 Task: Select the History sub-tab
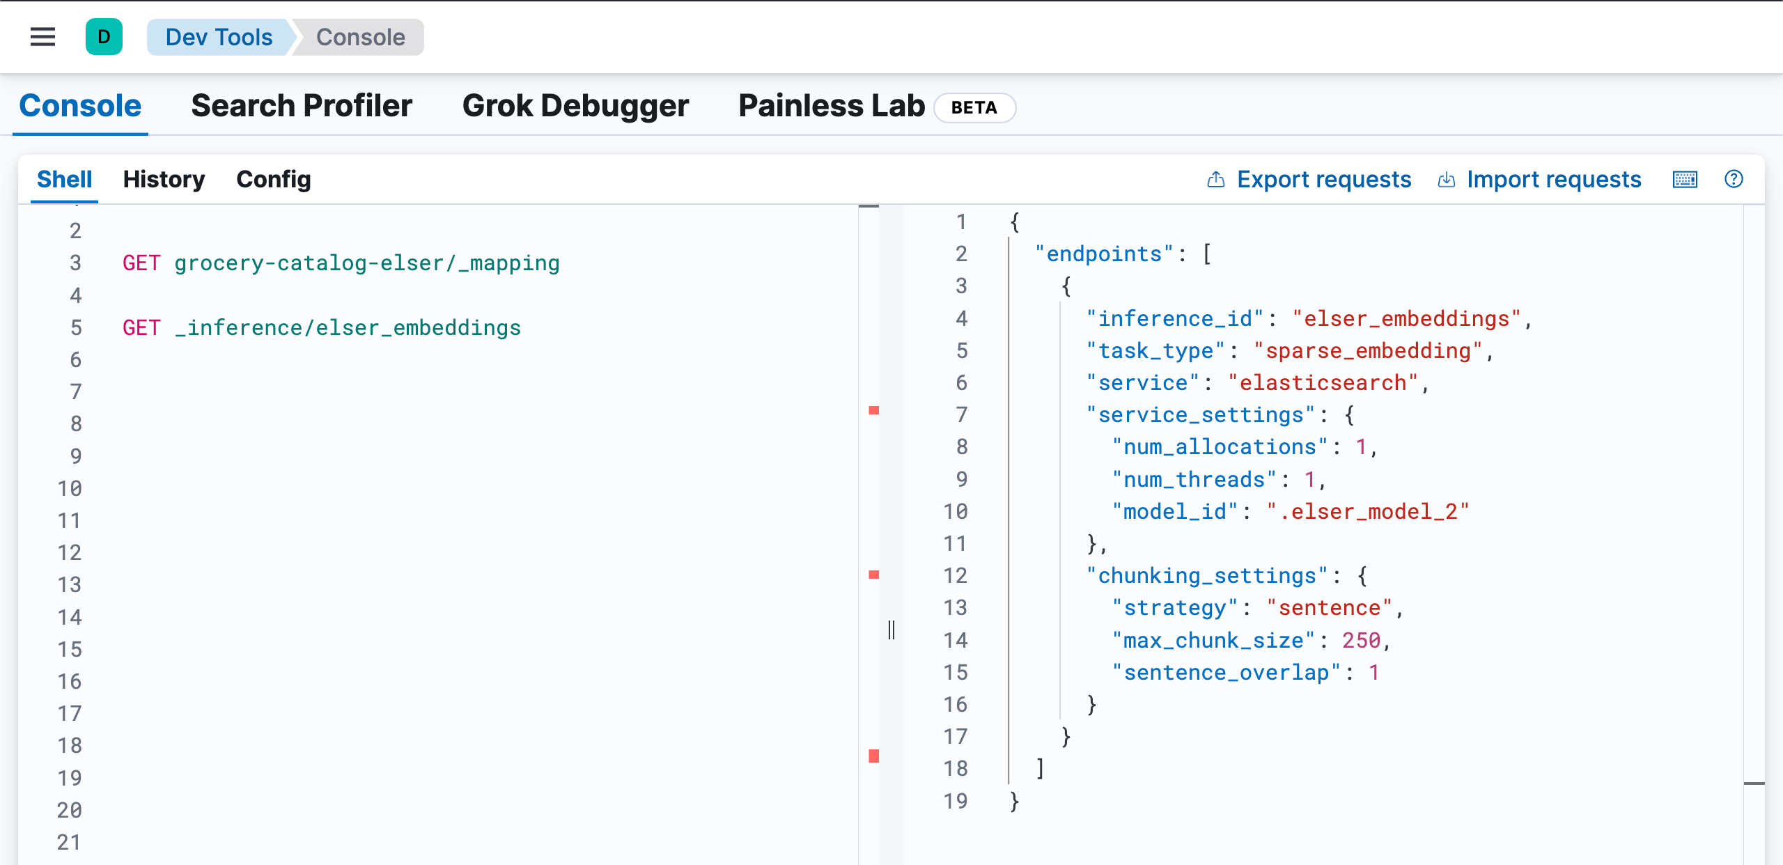coord(164,180)
